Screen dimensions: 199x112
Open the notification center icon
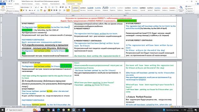(196, 110)
